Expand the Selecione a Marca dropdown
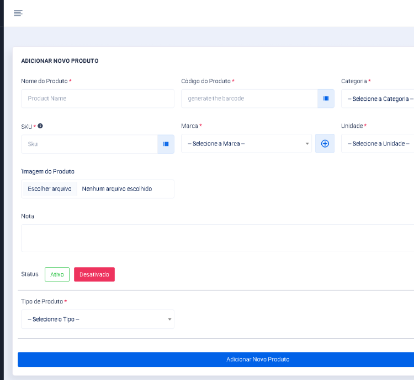 coord(246,144)
